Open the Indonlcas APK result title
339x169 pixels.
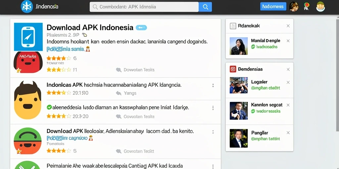coord(114,85)
